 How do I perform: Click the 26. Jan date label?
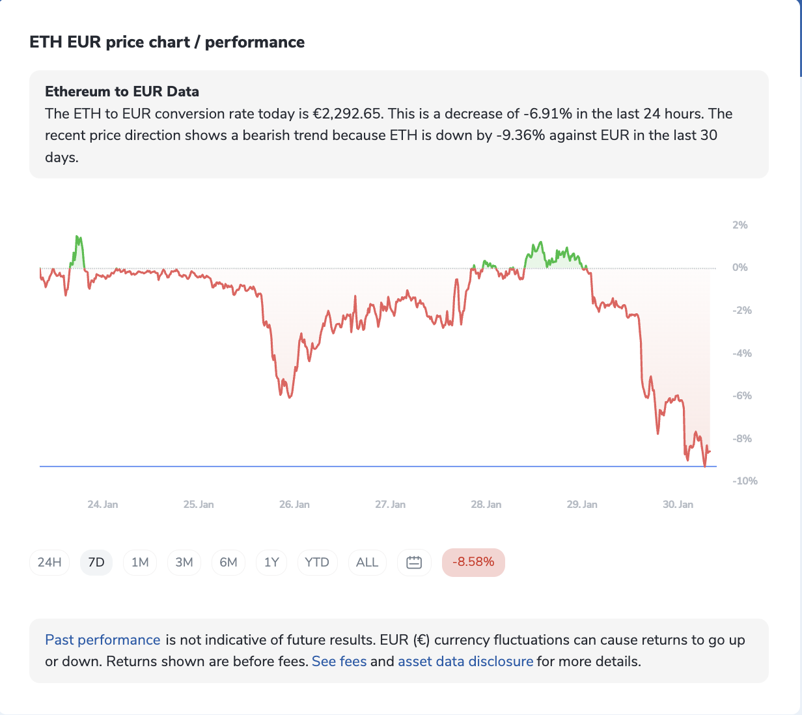(x=294, y=505)
